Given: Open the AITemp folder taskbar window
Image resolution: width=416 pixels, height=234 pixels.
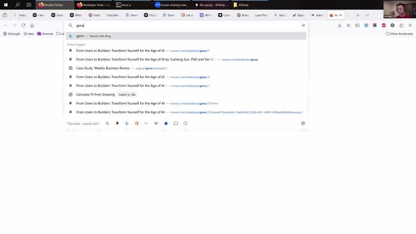Looking at the screenshot, I should pyautogui.click(x=250, y=5).
